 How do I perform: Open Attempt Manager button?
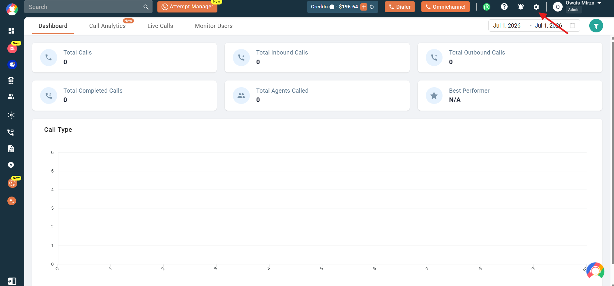pyautogui.click(x=187, y=7)
